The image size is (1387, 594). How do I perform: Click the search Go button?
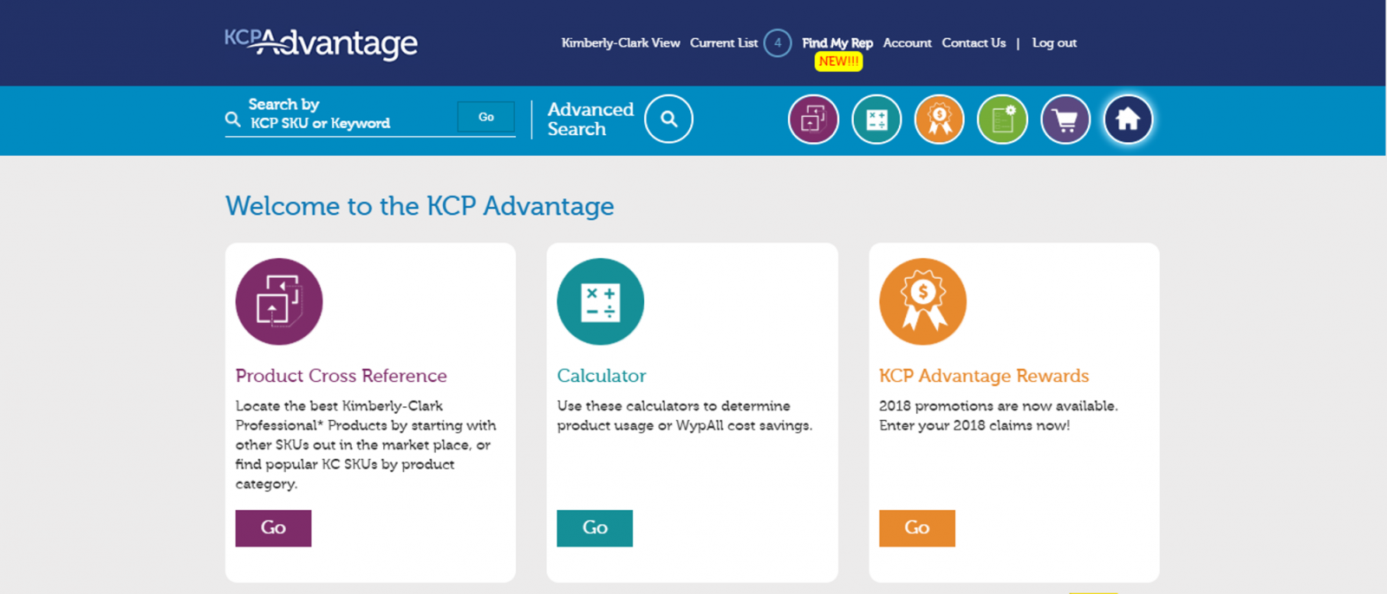coord(486,117)
